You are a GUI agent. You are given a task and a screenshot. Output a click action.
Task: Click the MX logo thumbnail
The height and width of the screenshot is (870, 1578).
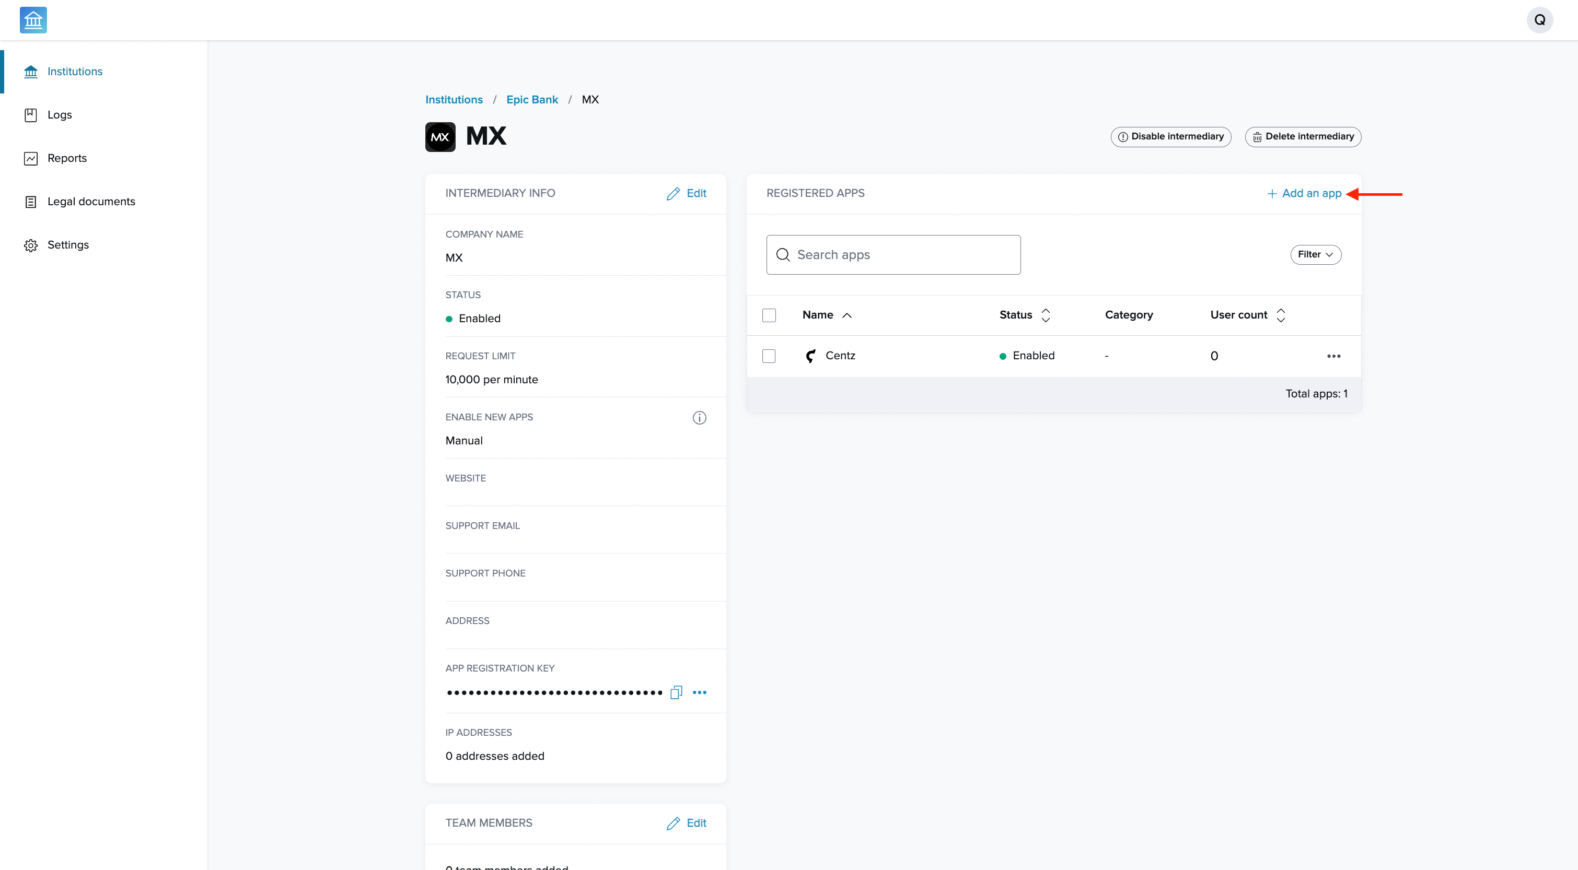click(440, 137)
